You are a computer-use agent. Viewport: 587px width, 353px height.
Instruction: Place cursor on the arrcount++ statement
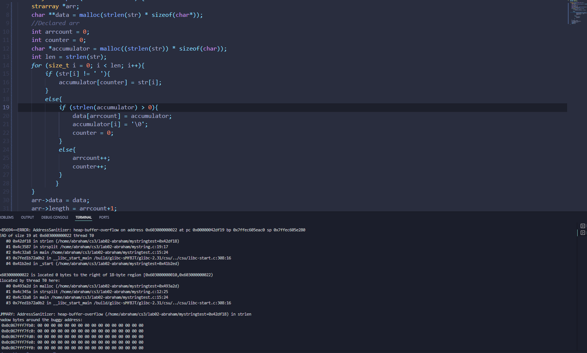(91, 158)
